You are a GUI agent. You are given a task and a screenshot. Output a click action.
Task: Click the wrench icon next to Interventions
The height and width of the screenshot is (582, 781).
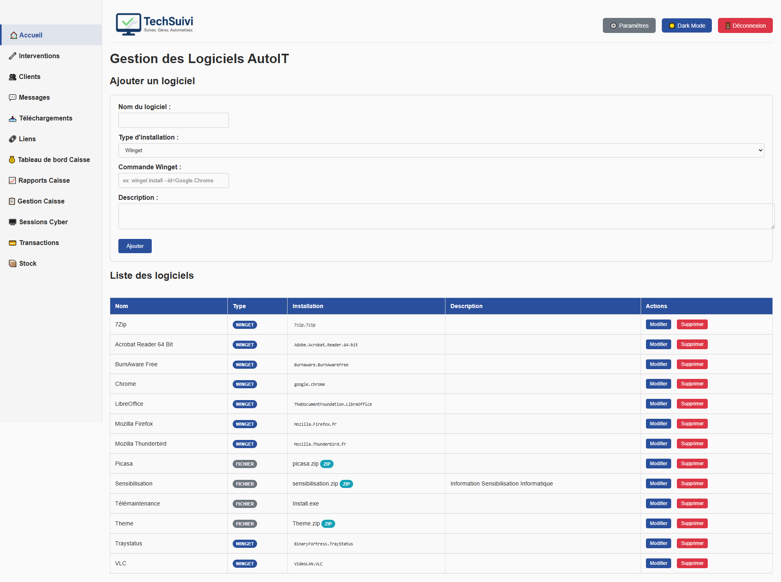(x=13, y=56)
